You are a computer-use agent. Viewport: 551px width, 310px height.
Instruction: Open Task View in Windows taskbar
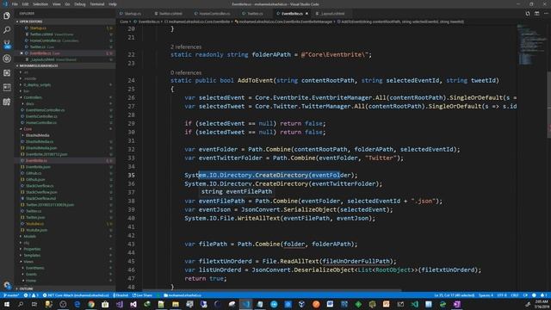[x=34, y=304]
